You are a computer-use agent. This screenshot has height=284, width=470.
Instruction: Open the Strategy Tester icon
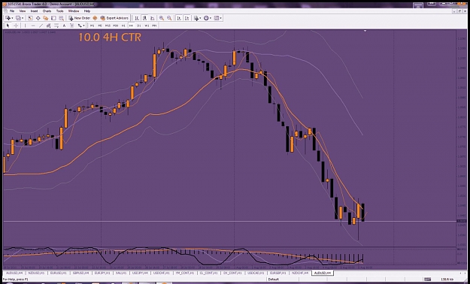coord(62,18)
